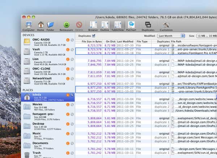Select duplicate 3 row of 6,716,557
This screenshot has height=158, width=217.
[x=146, y=111]
